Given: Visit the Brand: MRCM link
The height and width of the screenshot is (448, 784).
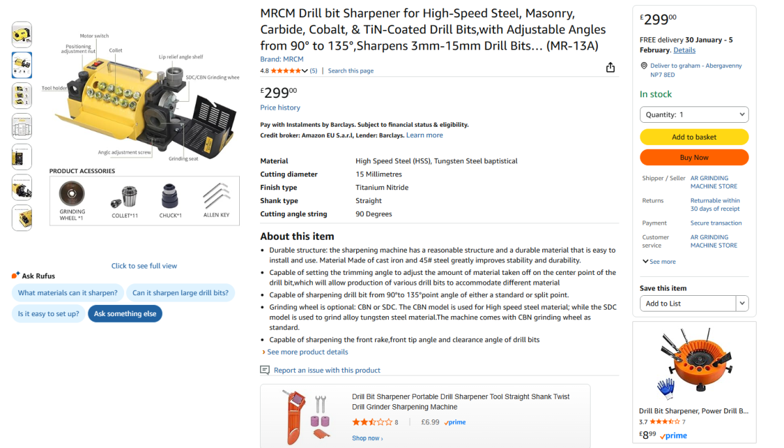Looking at the screenshot, I should [282, 59].
